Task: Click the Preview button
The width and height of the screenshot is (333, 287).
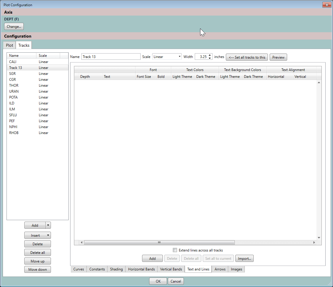Action: (278, 57)
